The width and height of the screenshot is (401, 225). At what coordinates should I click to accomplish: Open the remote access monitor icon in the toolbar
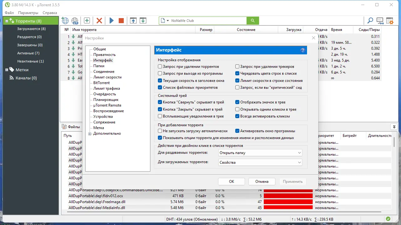380,21
